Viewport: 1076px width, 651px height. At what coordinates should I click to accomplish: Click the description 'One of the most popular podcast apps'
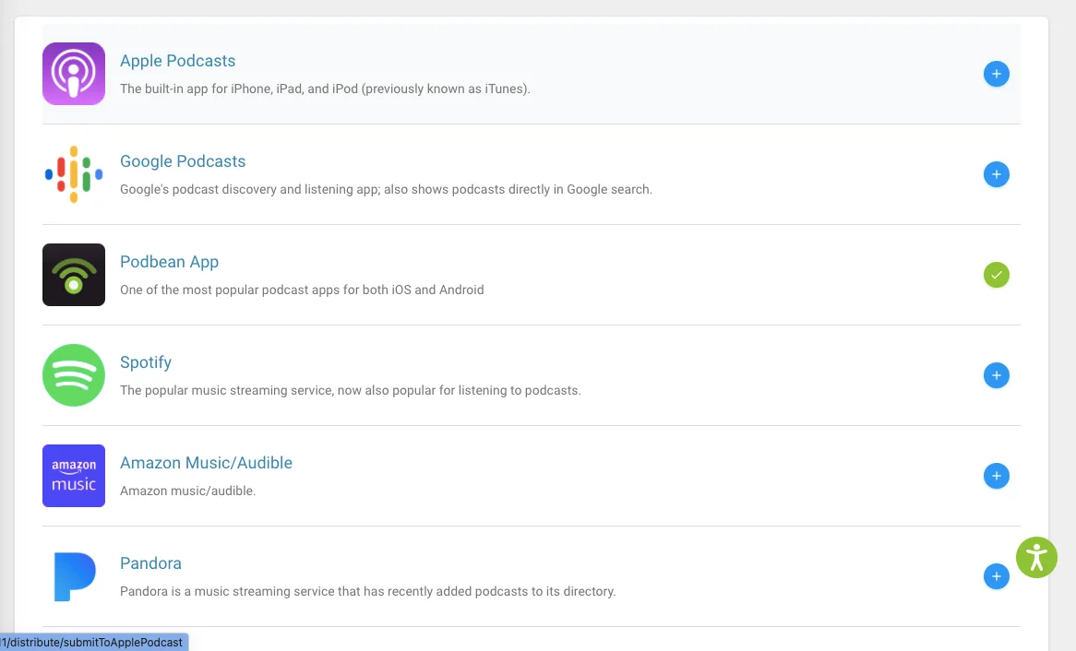point(301,290)
